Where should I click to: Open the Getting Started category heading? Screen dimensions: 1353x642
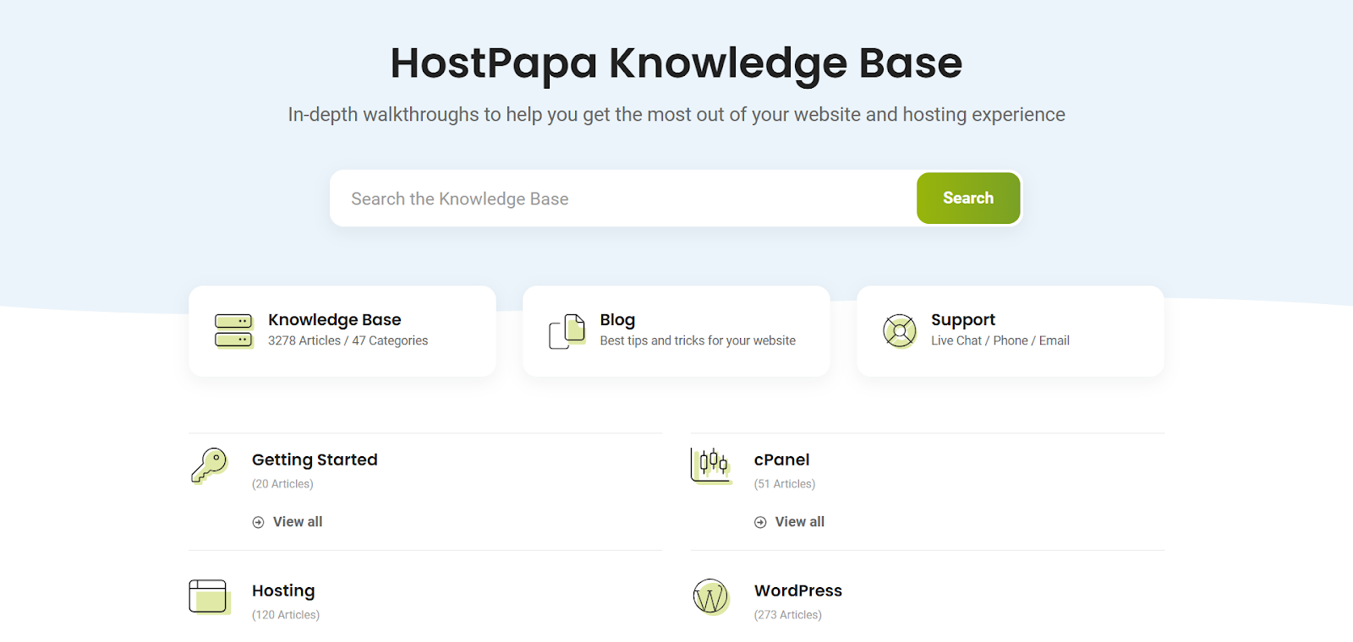coord(315,460)
